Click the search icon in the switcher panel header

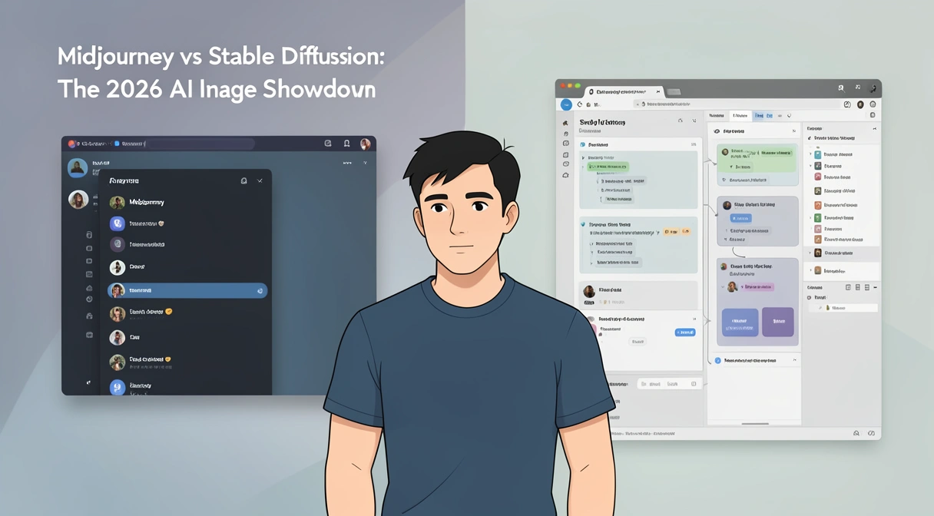244,180
